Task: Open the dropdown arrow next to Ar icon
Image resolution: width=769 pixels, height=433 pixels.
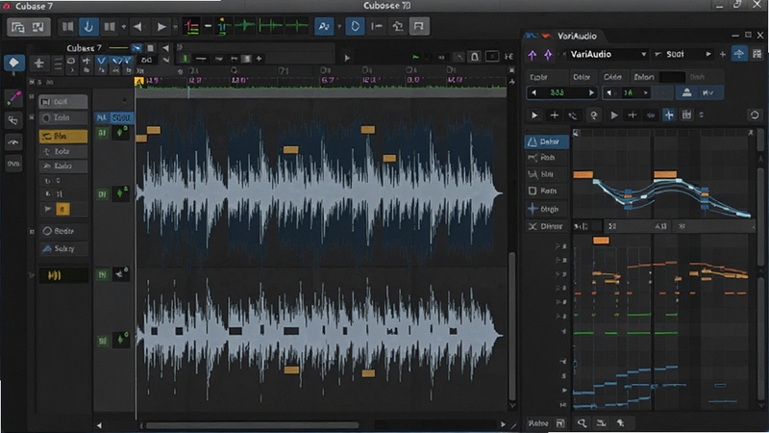Action: click(x=339, y=27)
